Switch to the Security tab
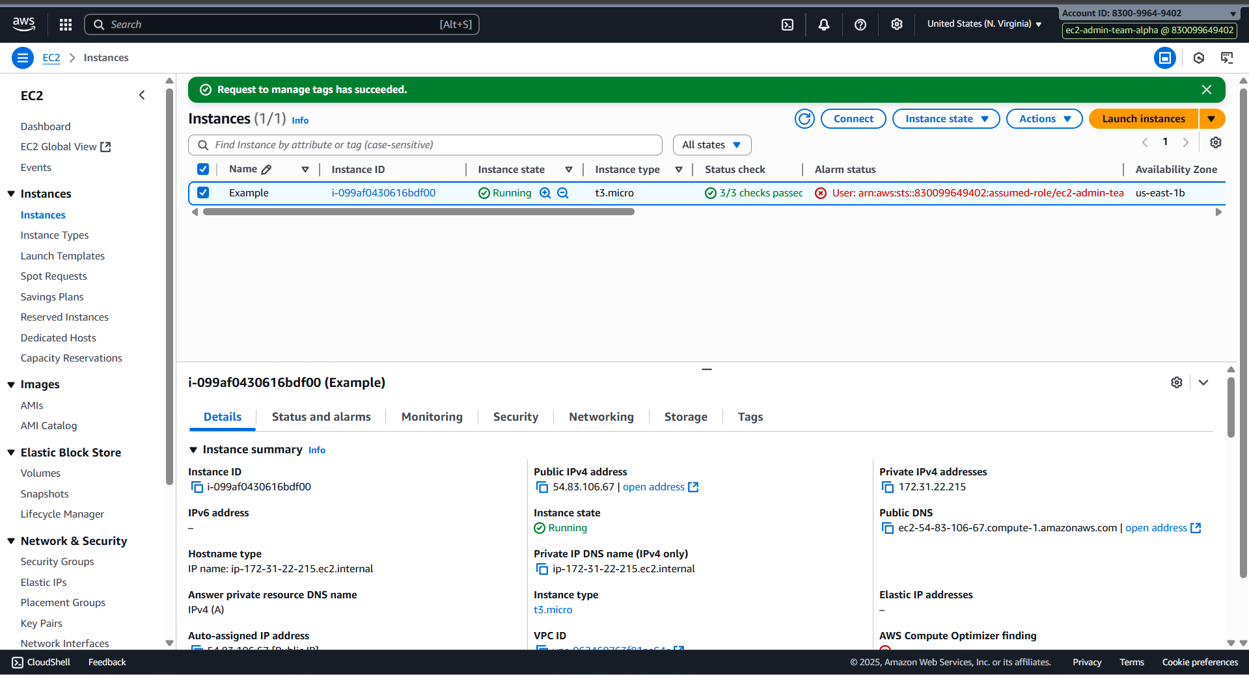The image size is (1249, 675). tap(515, 417)
